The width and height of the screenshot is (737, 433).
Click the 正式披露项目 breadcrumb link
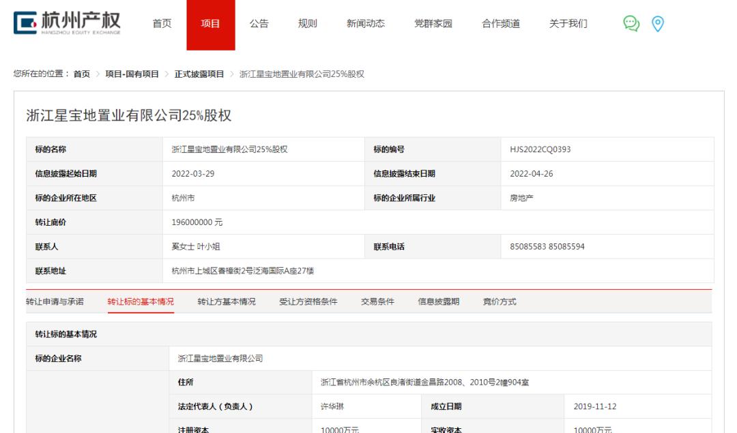point(199,74)
